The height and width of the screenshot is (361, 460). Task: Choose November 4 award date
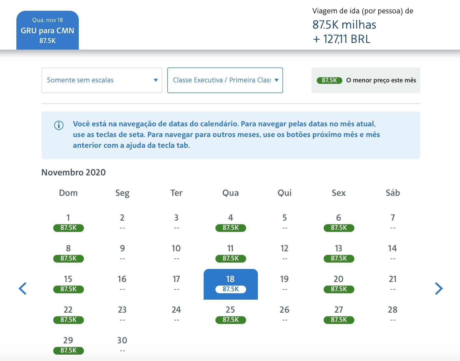(231, 222)
